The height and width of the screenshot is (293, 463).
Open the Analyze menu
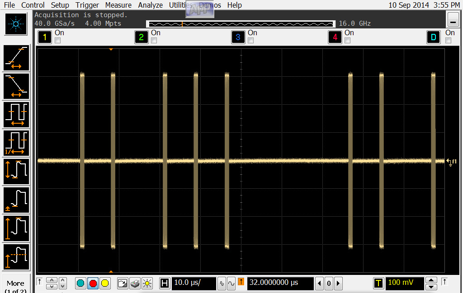(150, 5)
